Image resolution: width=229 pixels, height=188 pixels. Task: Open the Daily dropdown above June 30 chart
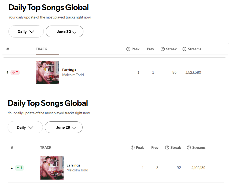(x=26, y=32)
